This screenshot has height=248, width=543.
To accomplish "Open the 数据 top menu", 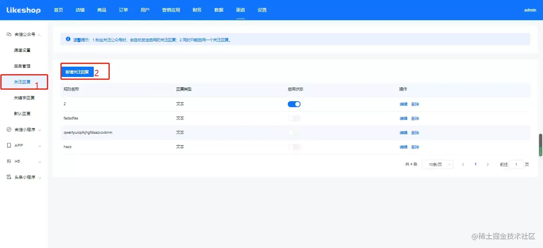I will click(219, 10).
